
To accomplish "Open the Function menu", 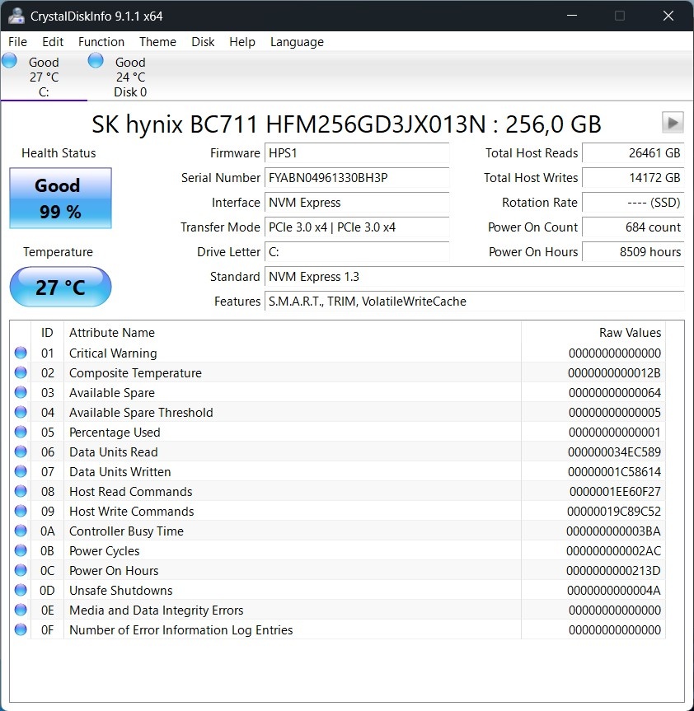I will 101,41.
